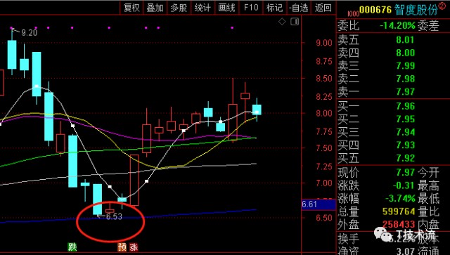The width and height of the screenshot is (450, 255).
Task: Click stock code 000676
Action: [375, 10]
